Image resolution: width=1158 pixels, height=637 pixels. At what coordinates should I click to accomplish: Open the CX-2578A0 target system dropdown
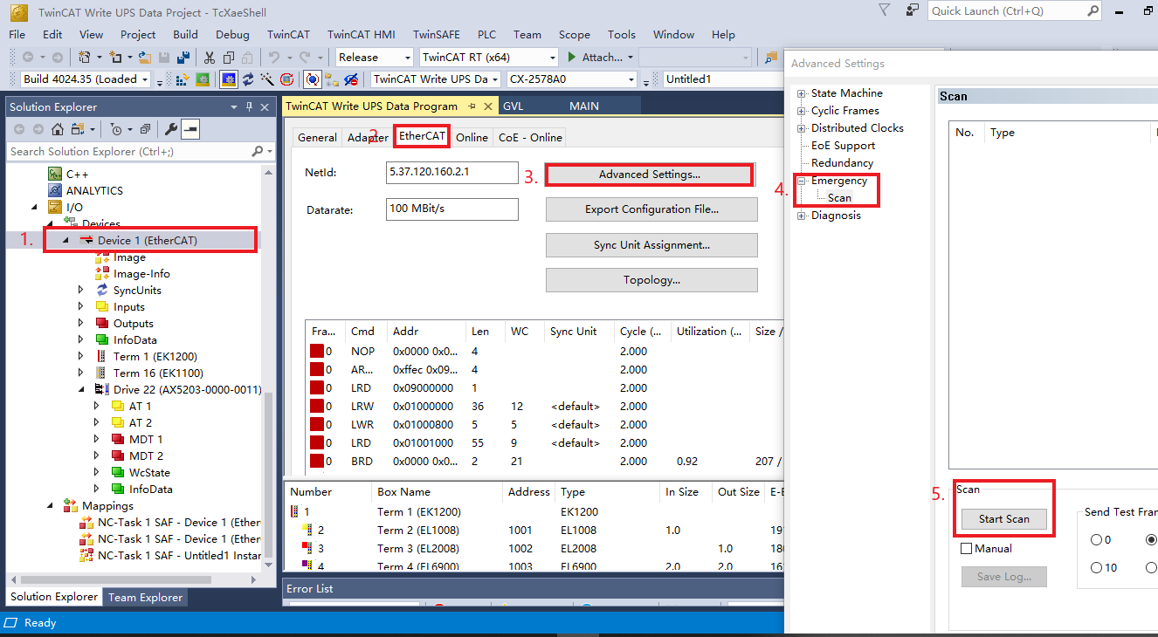pos(630,79)
